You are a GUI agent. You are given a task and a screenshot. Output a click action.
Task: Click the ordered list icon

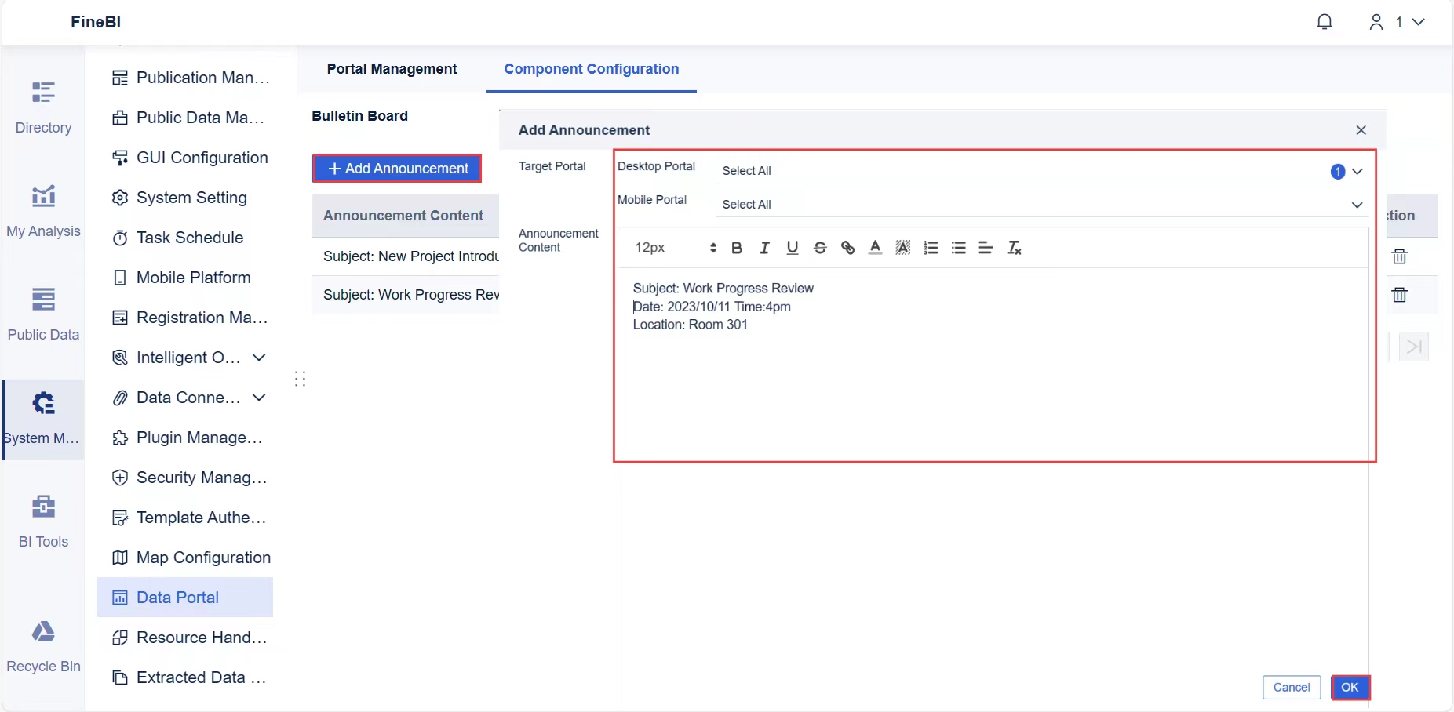[x=931, y=248]
